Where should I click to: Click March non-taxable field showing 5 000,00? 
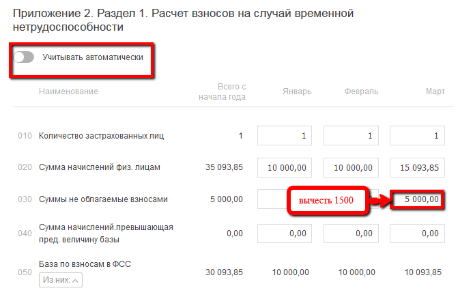click(417, 199)
